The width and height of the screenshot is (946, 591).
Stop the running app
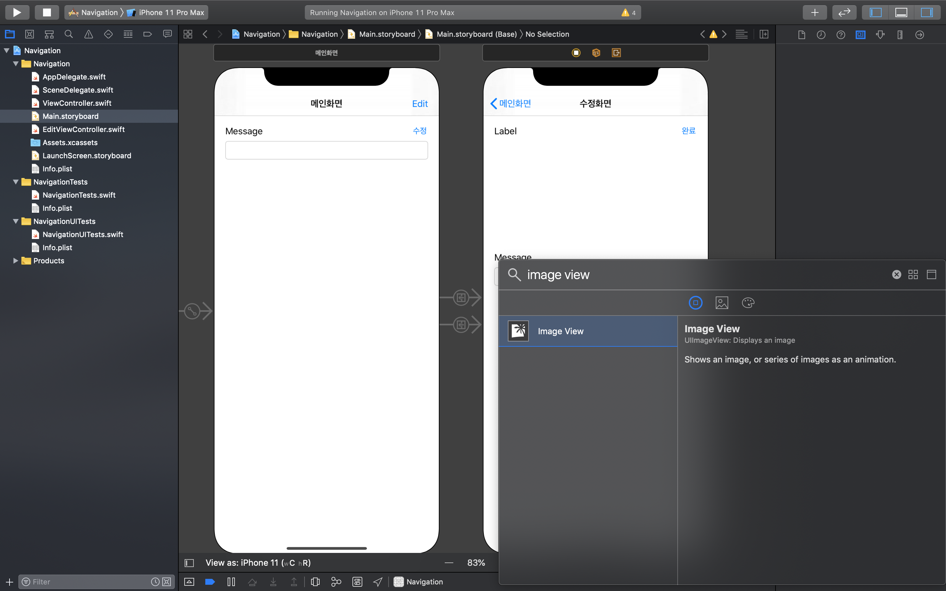coord(47,12)
